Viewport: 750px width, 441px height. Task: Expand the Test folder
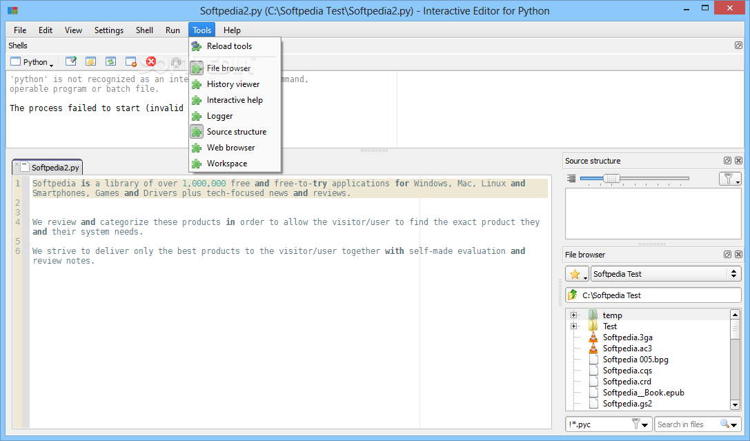[573, 326]
